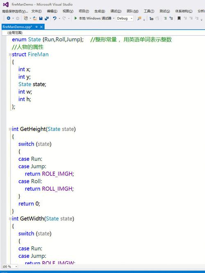Image resolution: width=205 pixels, height=273 pixels.
Task: Save the file with the floppy disk icon
Action: [x=41, y=18]
